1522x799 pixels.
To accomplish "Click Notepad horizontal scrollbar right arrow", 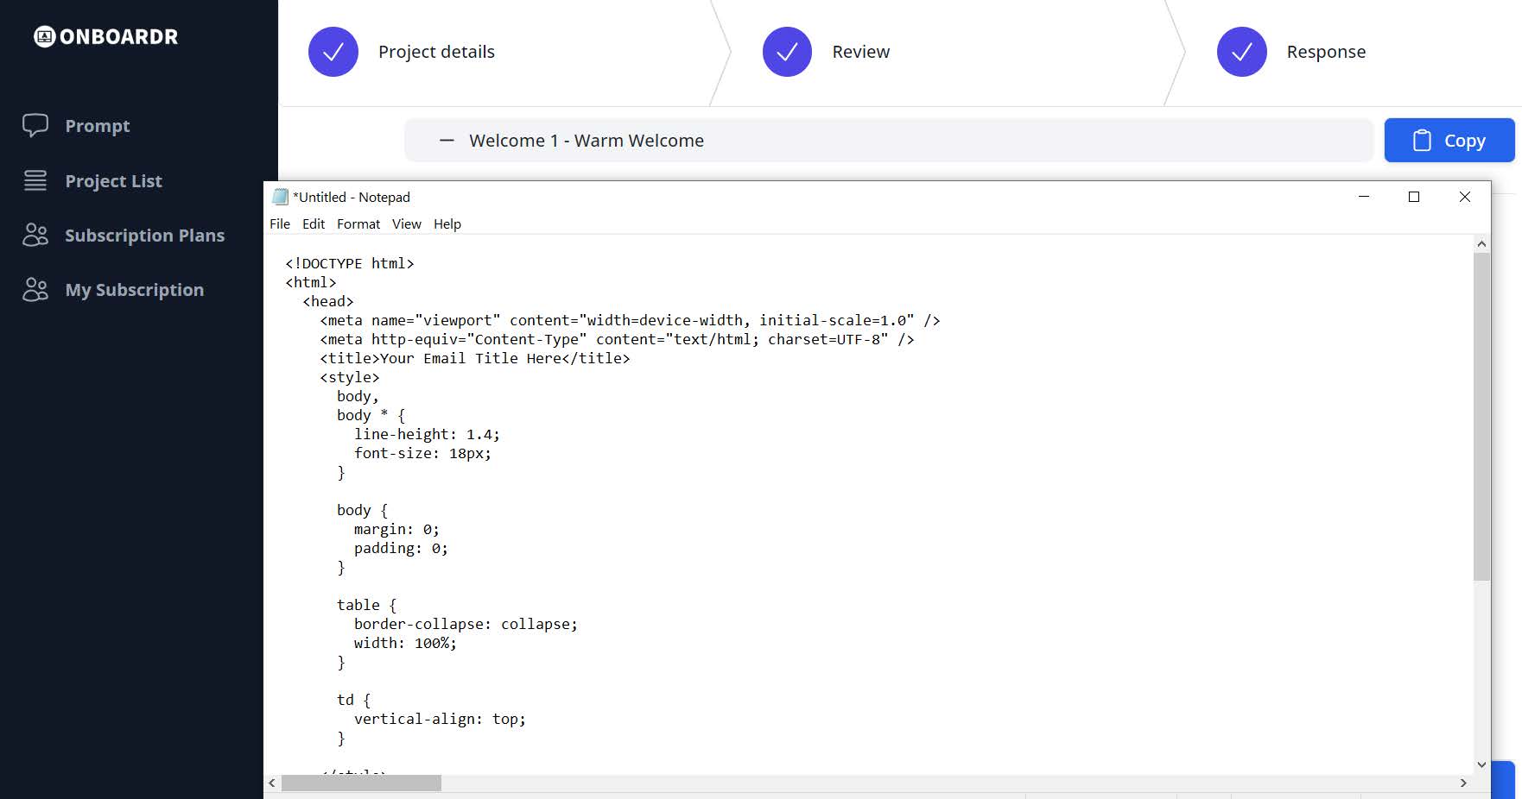I will 1463,783.
